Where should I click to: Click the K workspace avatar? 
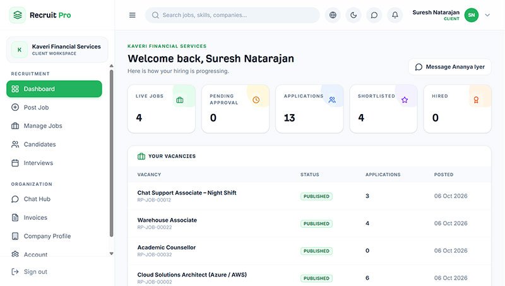pyautogui.click(x=20, y=50)
